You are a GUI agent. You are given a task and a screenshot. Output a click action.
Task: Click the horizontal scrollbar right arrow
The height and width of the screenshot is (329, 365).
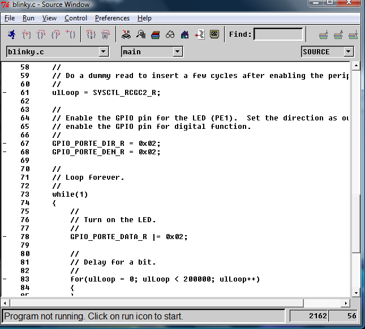(x=346, y=303)
